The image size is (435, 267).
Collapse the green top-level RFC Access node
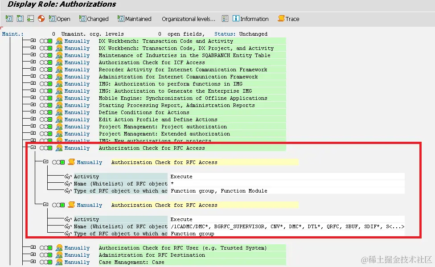coord(33,148)
